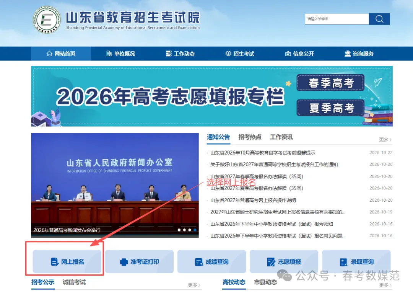This screenshot has height=292, width=413.
Task: Open 网站首页 in the navigation bar
Action: (61, 54)
